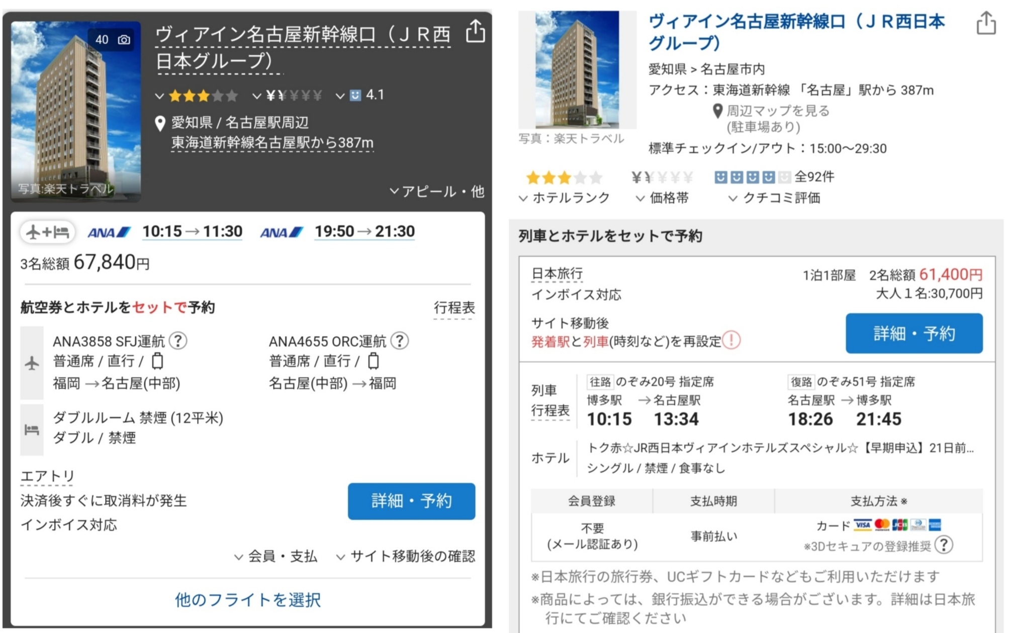The width and height of the screenshot is (1016, 633).
Task: Open the flight 行程表 link
Action: [454, 308]
